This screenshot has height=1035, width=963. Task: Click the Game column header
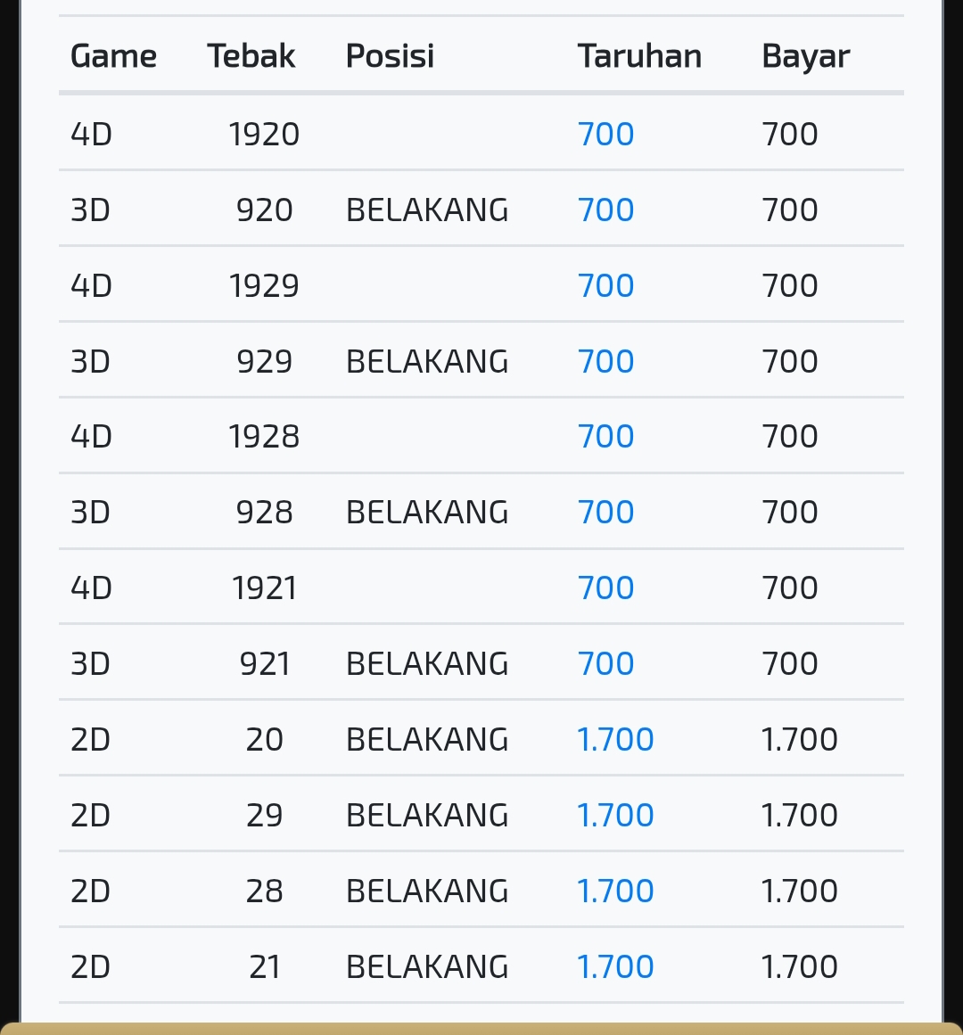tap(113, 55)
